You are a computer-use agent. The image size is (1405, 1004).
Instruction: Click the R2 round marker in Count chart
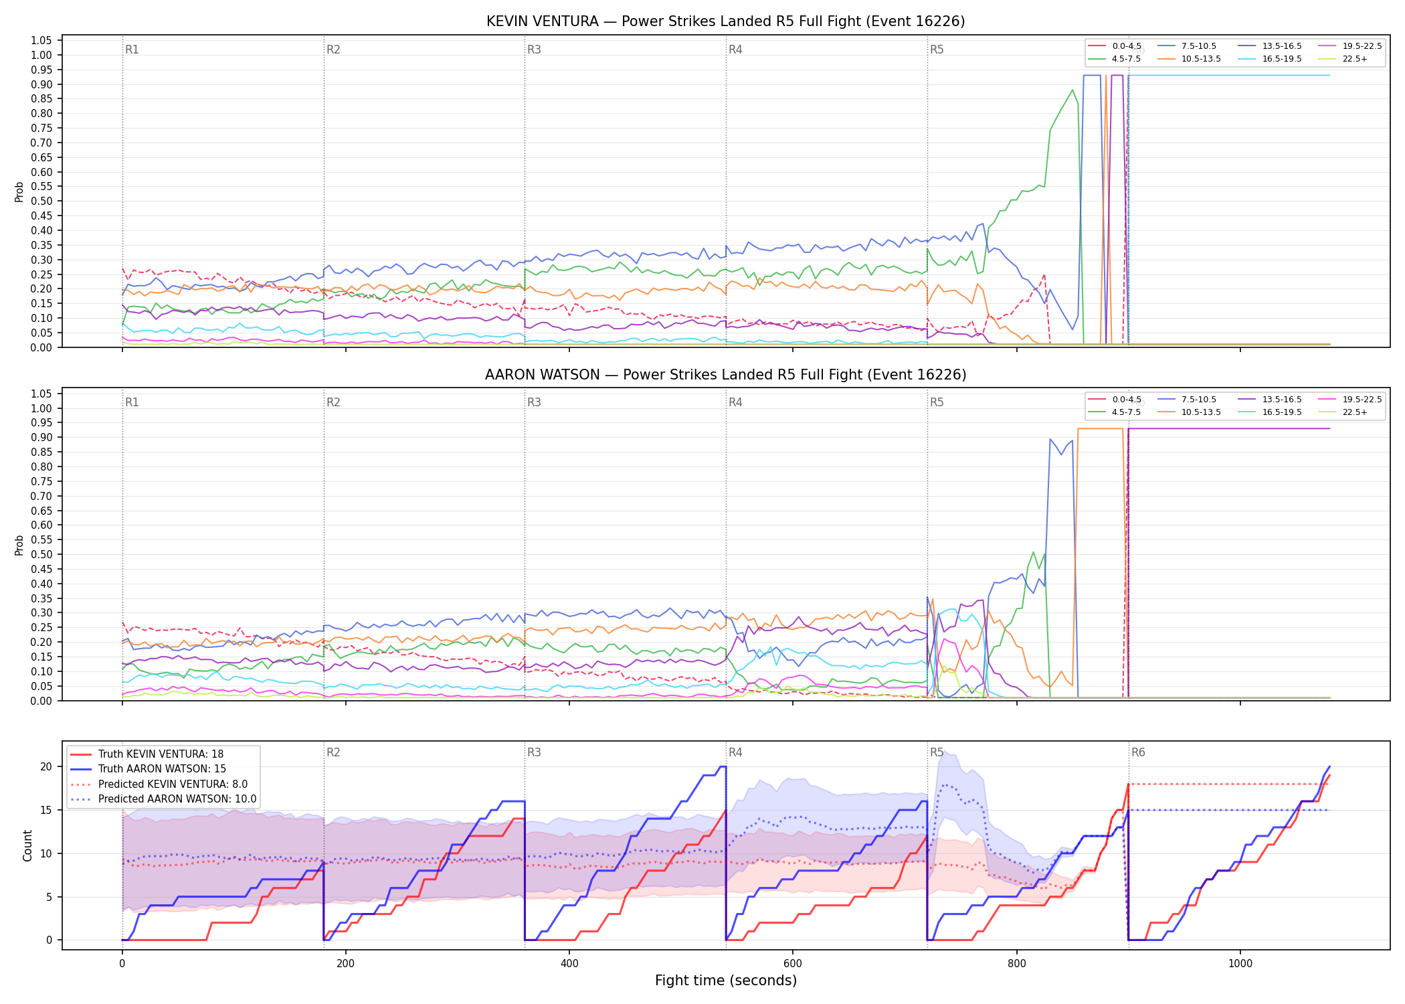coord(333,752)
